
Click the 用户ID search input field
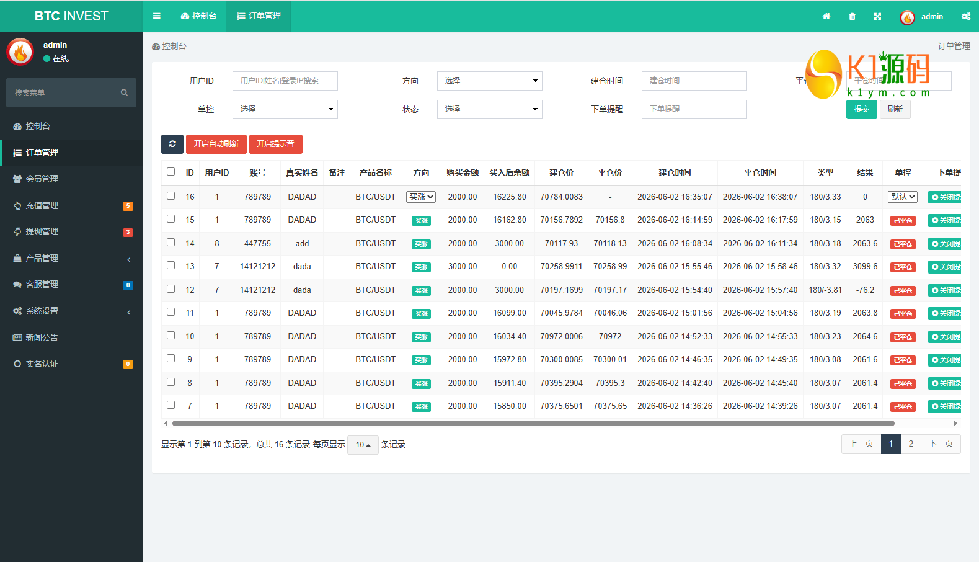click(x=285, y=81)
